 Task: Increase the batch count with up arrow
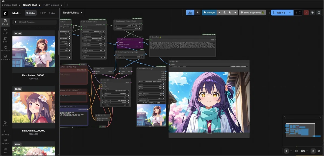point(301,11)
